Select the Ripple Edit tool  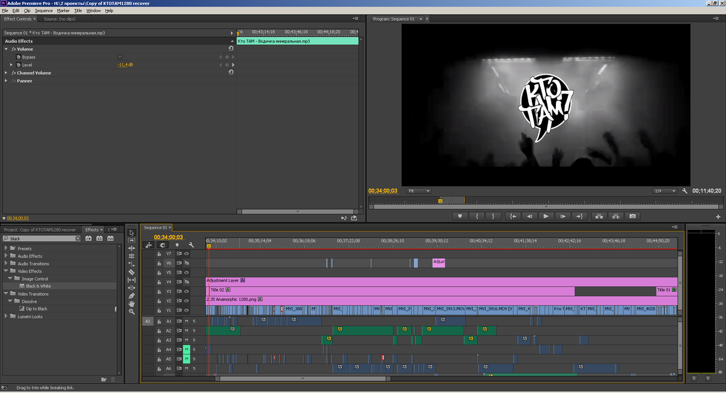(131, 248)
